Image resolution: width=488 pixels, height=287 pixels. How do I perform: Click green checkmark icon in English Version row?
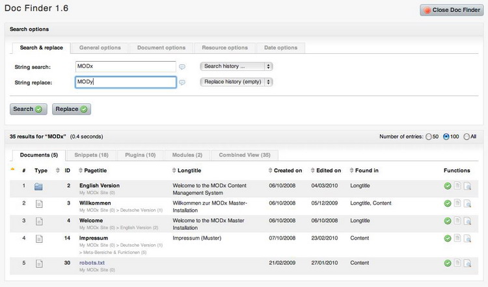(448, 187)
